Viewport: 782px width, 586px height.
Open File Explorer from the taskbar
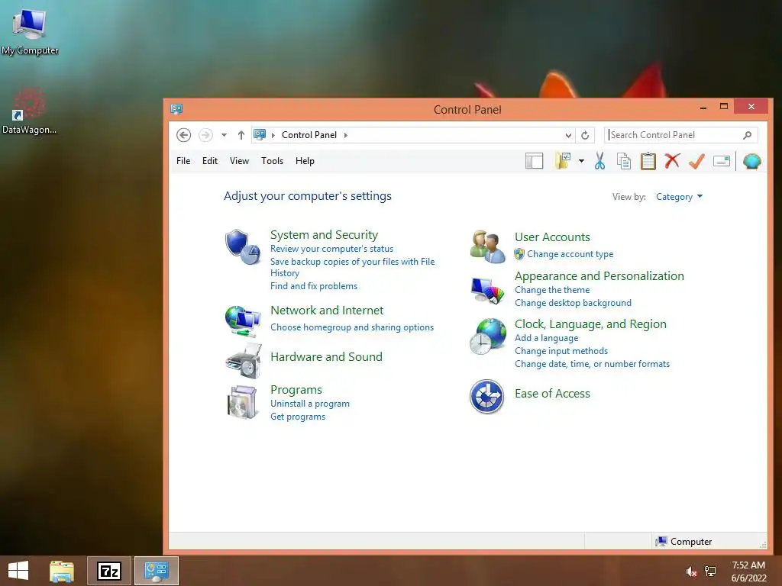tap(62, 571)
